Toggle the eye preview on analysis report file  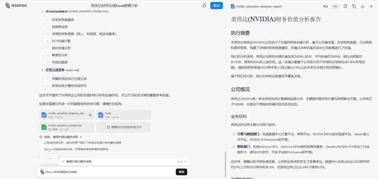(x=90, y=115)
